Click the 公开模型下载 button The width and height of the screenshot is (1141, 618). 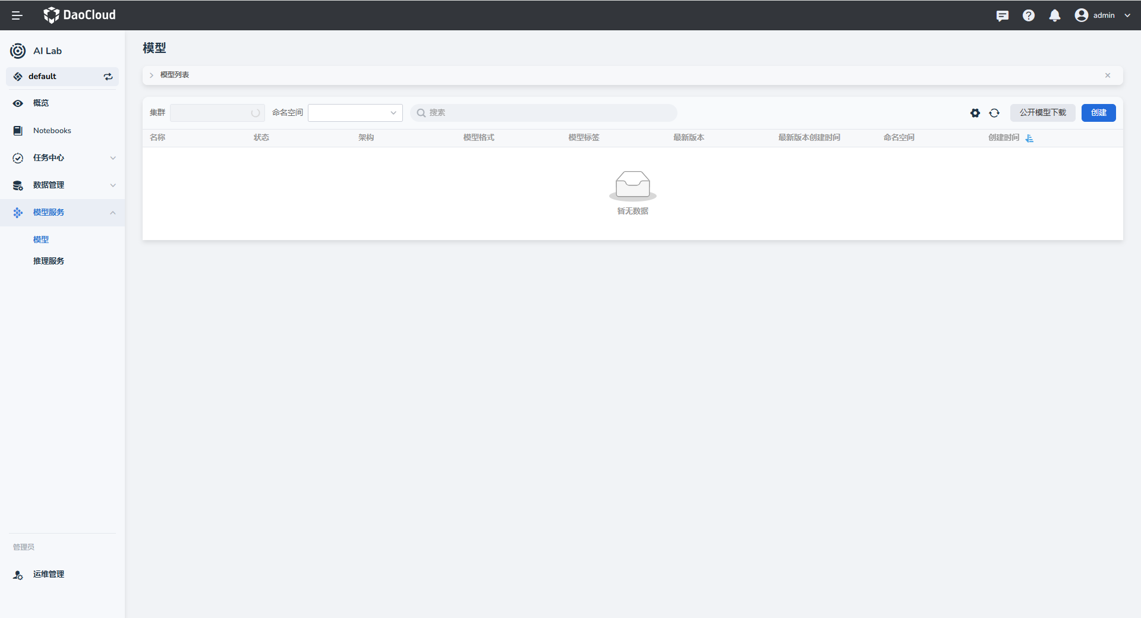tap(1042, 113)
